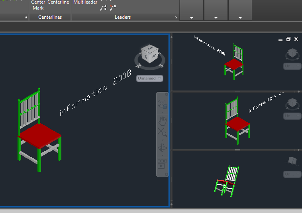
Task: Expand the first collapsed ribbon panel arrow
Action: tap(192, 18)
